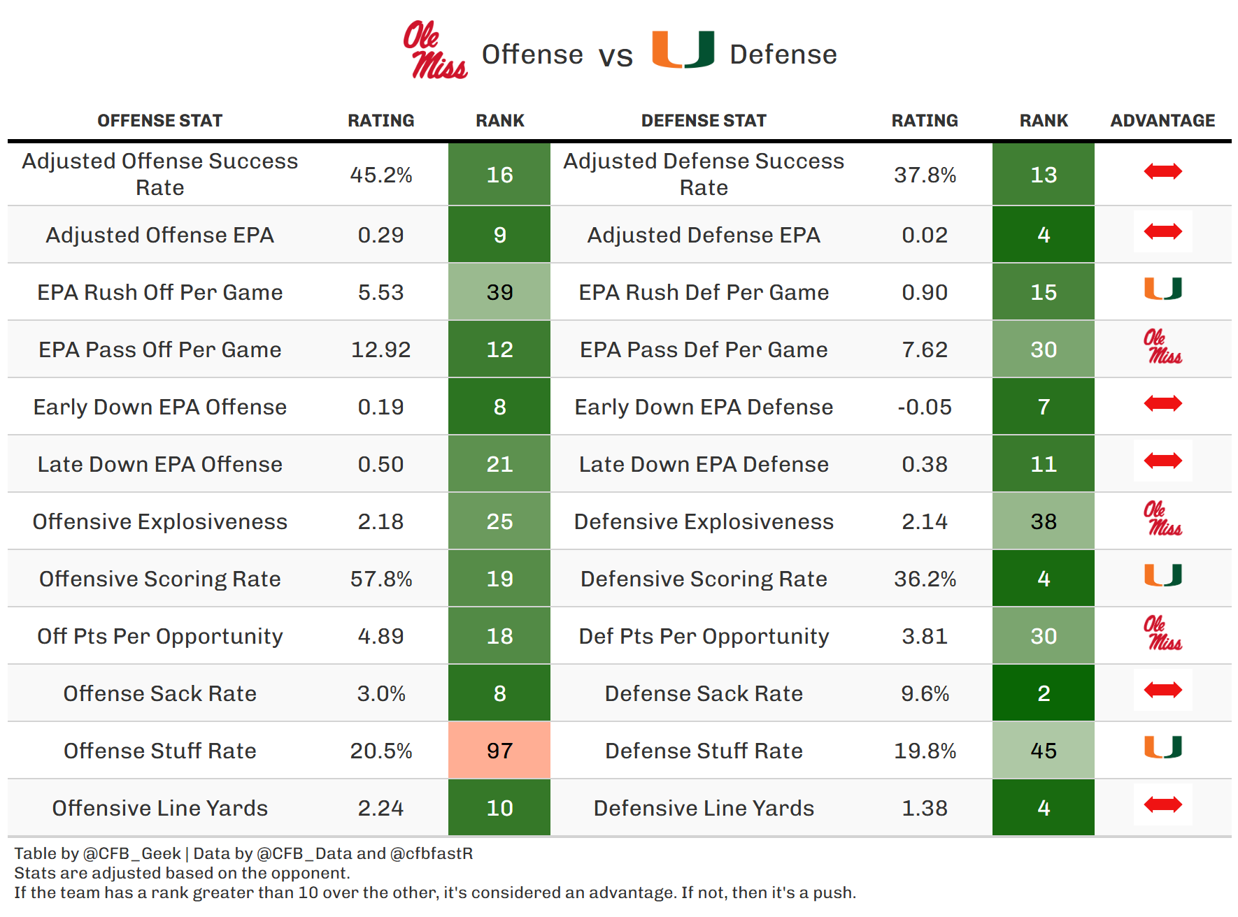1238x917 pixels.
Task: Click Ole Miss logo in EPA Pass row
Action: [x=1162, y=347]
